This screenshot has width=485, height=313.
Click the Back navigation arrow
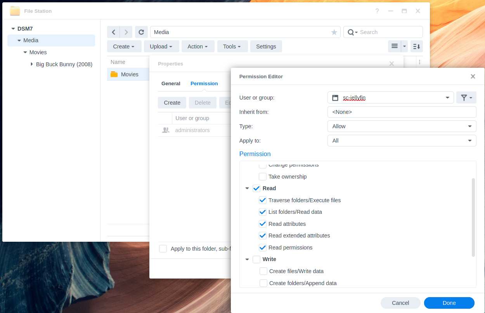tap(113, 32)
